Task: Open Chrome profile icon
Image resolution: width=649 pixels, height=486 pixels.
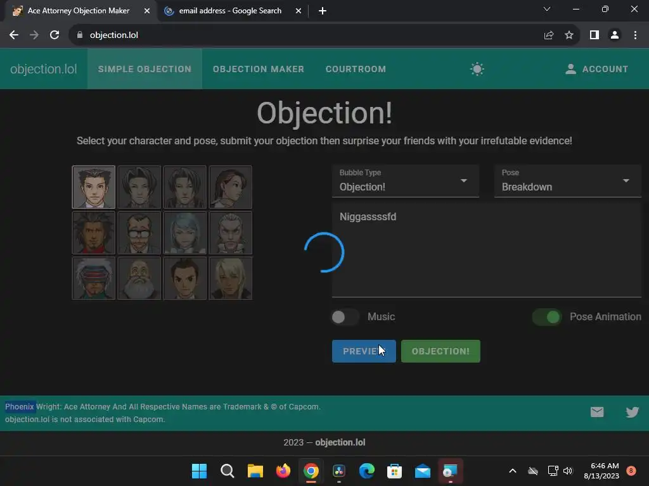Action: pyautogui.click(x=615, y=35)
